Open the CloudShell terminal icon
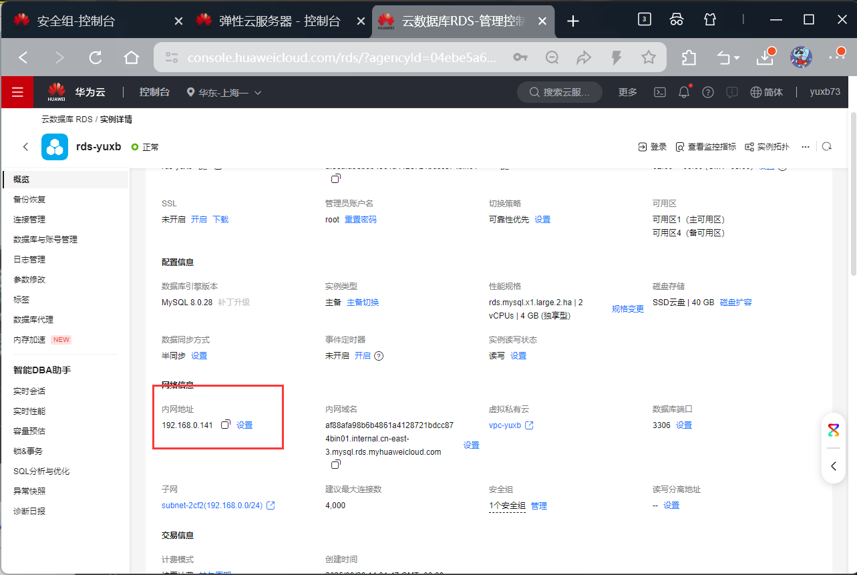The height and width of the screenshot is (575, 857). click(x=659, y=92)
